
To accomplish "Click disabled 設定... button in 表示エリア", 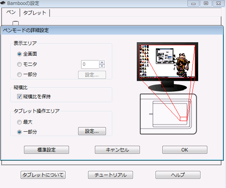I will pos(92,75).
